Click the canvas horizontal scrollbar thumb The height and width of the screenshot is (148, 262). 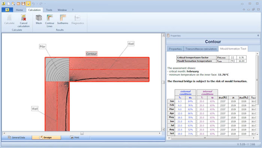pos(82,133)
